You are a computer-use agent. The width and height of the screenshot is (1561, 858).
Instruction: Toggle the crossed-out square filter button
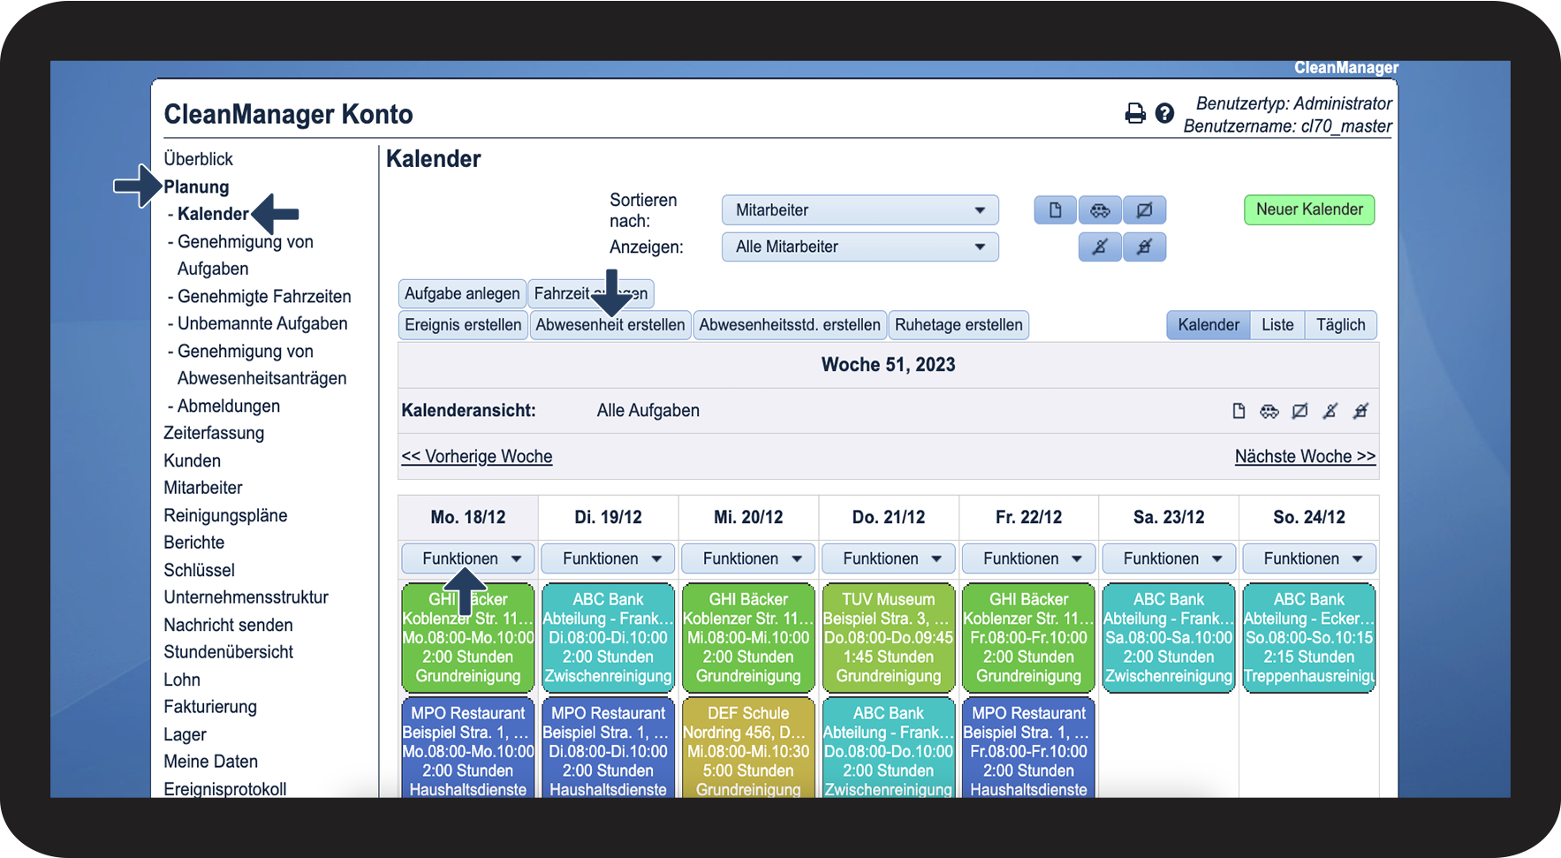click(1144, 210)
